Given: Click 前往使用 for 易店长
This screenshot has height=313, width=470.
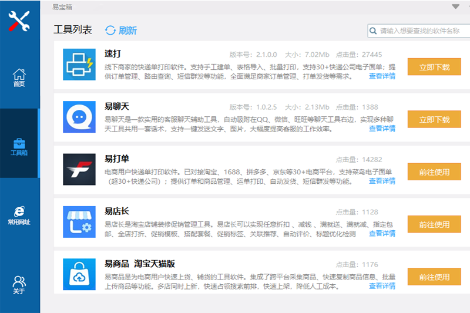Looking at the screenshot, I should (x=434, y=224).
